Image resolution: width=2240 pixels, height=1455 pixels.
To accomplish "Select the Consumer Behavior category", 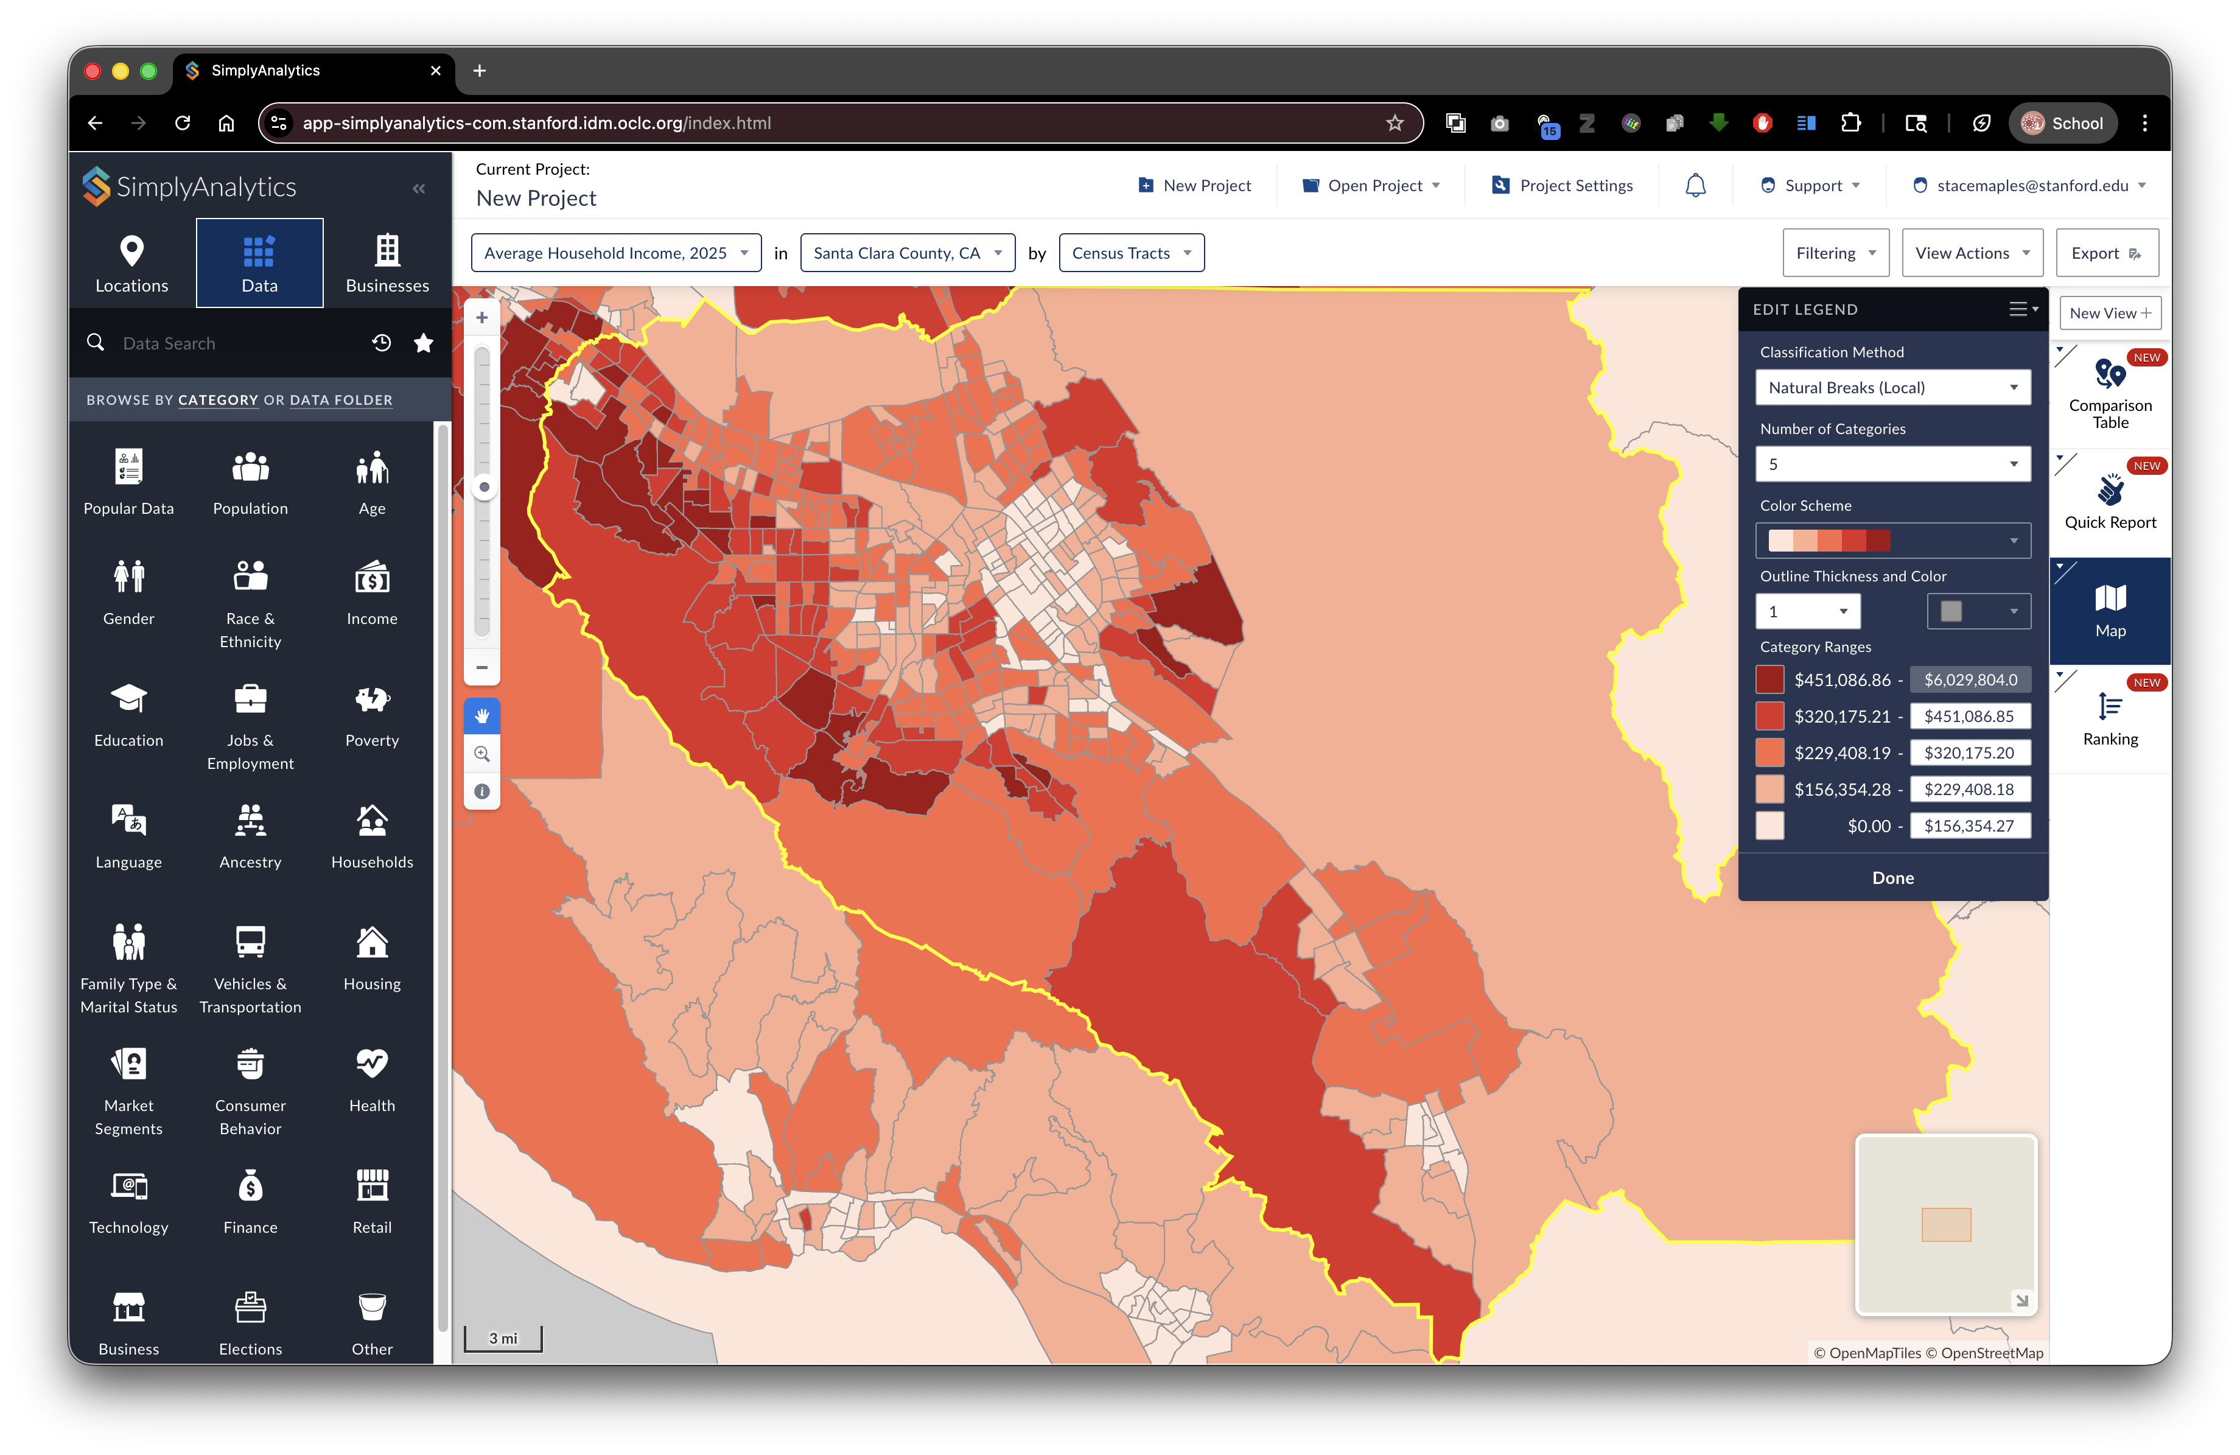I will pyautogui.click(x=250, y=1091).
